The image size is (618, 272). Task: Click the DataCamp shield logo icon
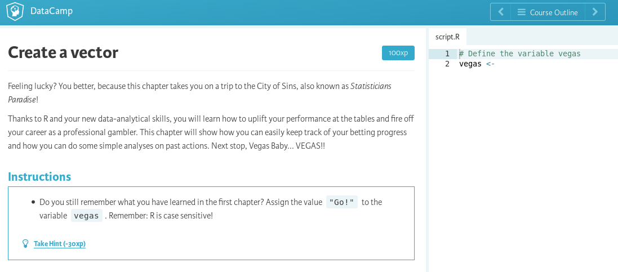tap(15, 11)
